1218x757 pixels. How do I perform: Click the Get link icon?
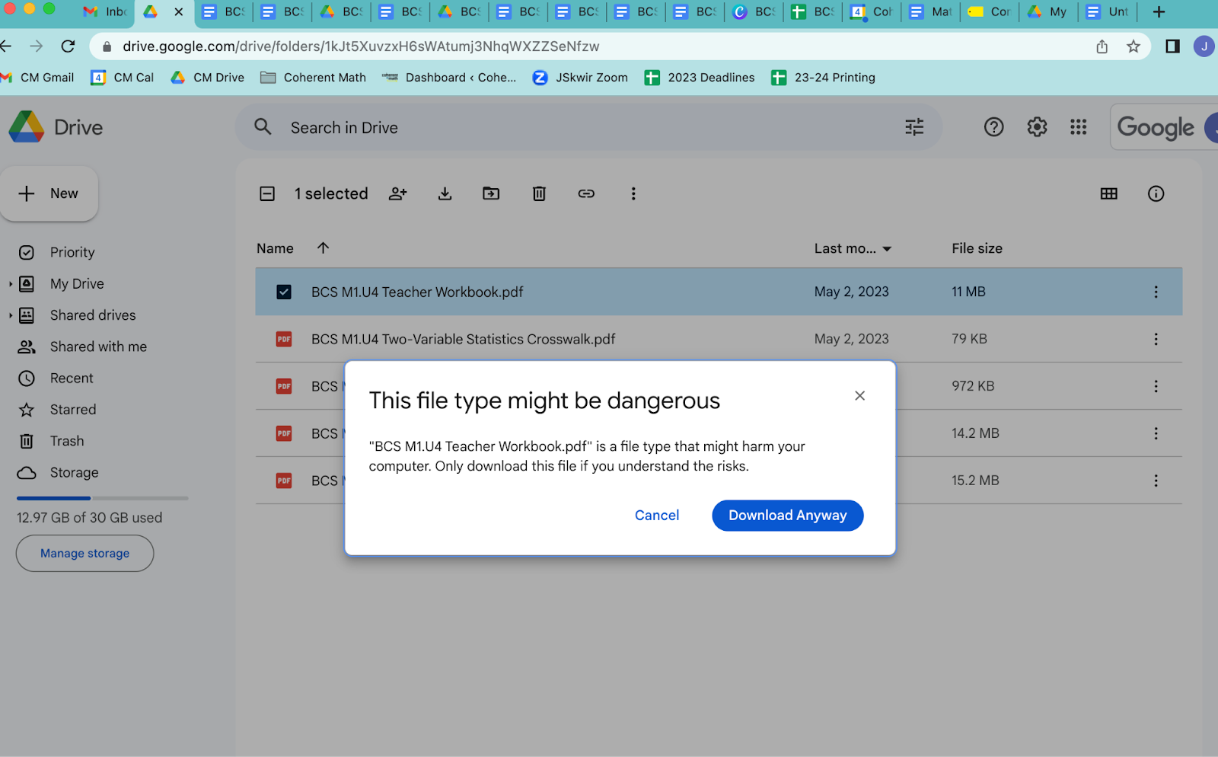pyautogui.click(x=586, y=193)
